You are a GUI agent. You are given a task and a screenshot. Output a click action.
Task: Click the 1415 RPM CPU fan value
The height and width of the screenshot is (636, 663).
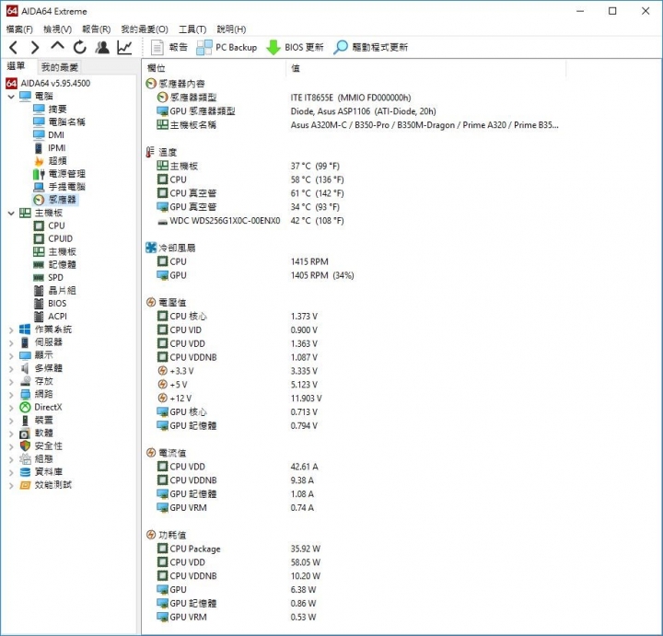(309, 261)
